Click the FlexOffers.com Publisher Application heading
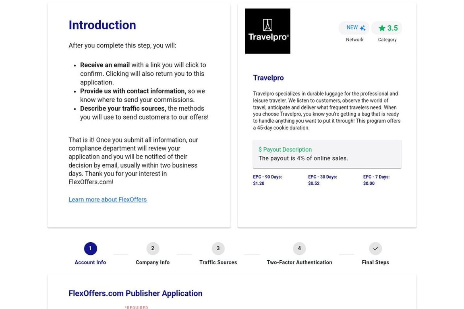Screen dimensions: 464x309 point(135,293)
